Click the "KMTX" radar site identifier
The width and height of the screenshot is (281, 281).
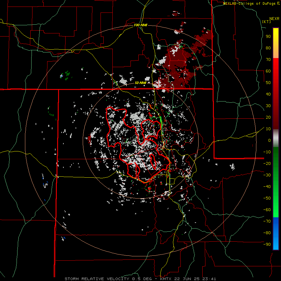coord(166,279)
